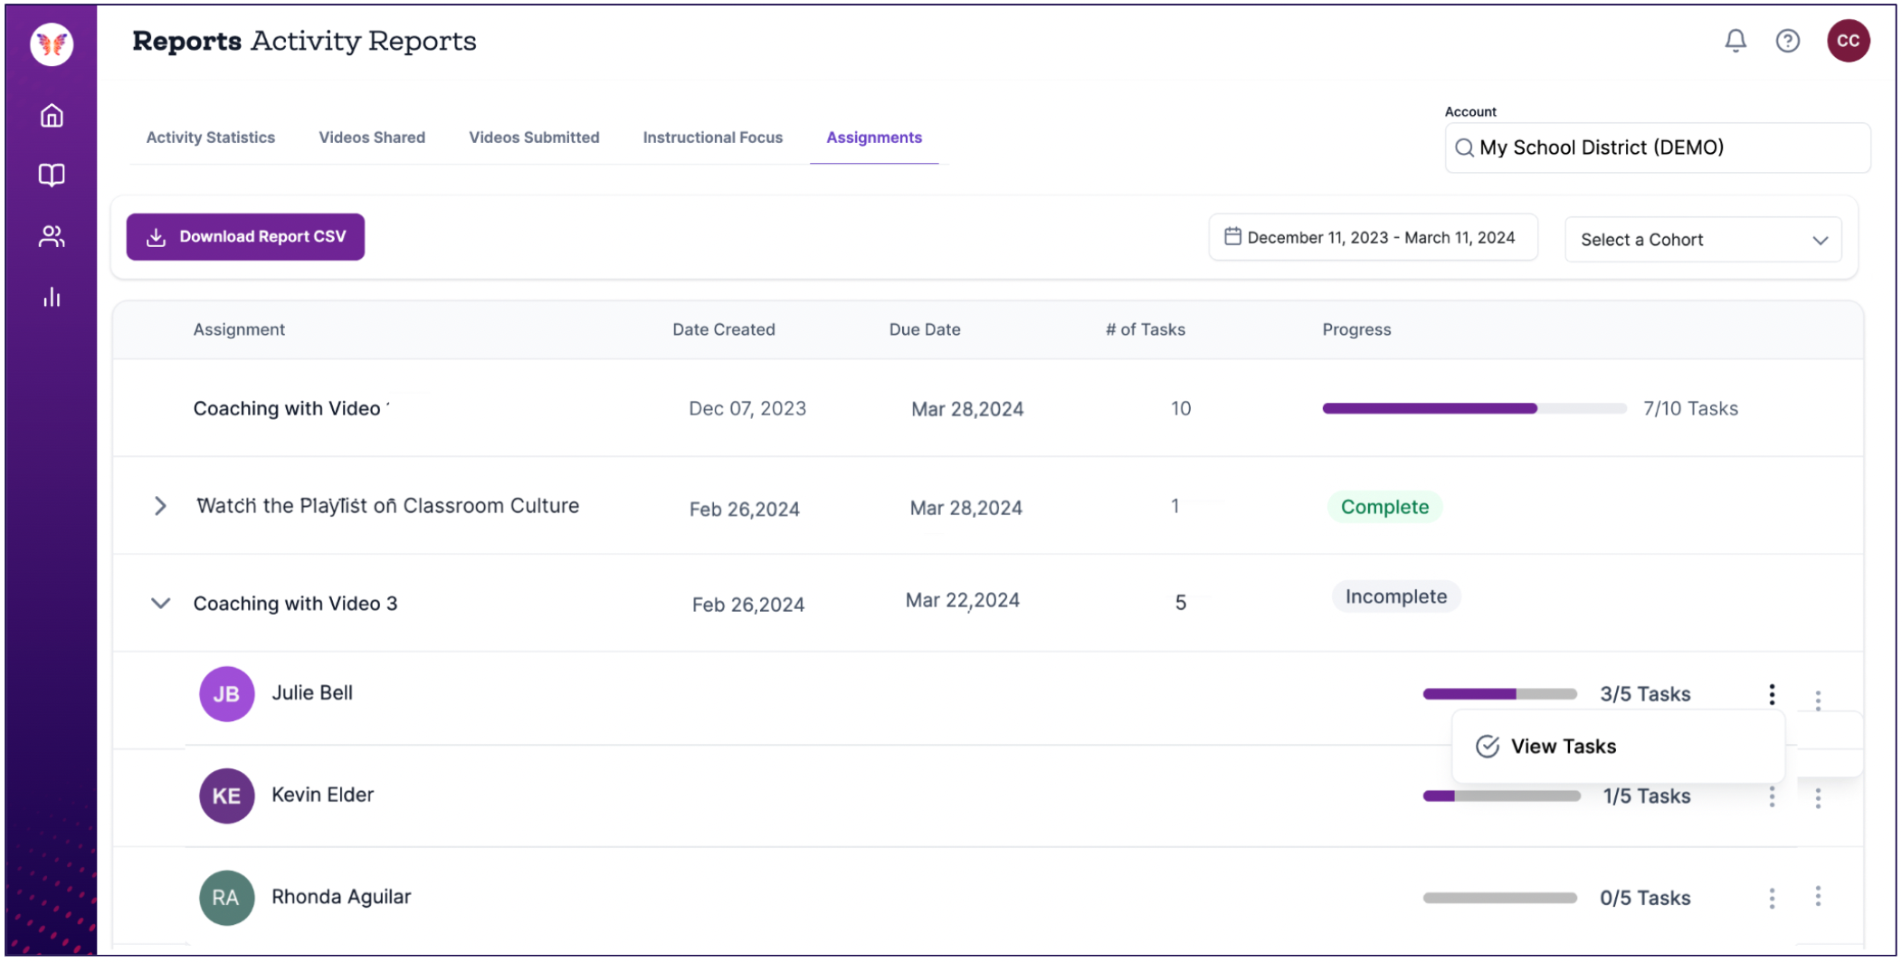Viewport: 1902px width, 963px height.
Task: Select the bar chart reports icon
Action: (52, 297)
